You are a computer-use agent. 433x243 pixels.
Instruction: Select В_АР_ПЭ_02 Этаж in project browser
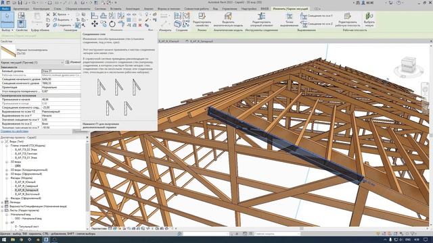(26, 150)
